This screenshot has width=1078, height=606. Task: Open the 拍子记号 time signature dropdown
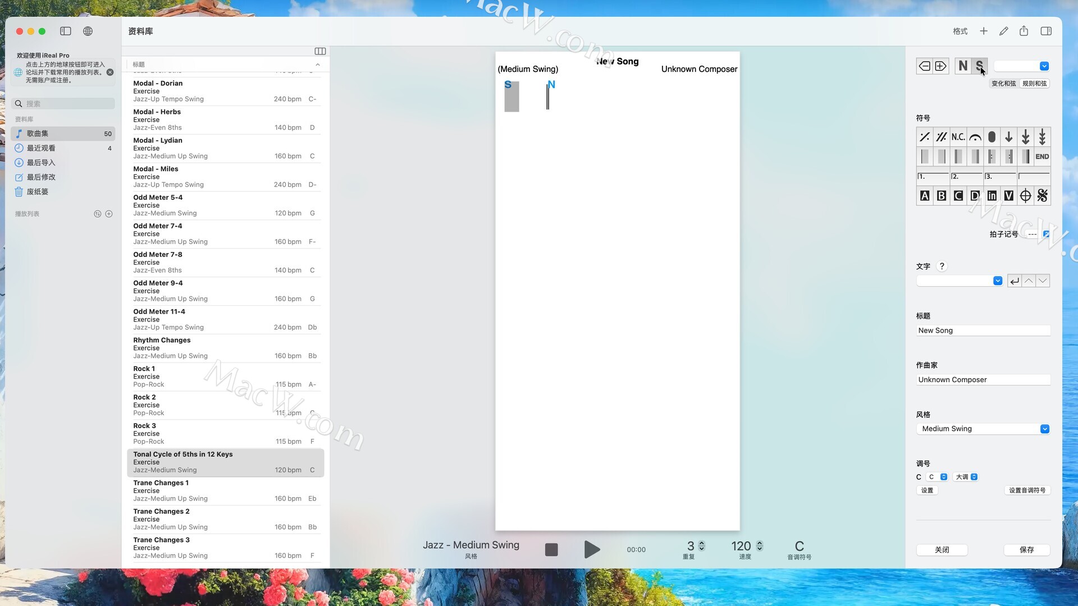click(1046, 235)
